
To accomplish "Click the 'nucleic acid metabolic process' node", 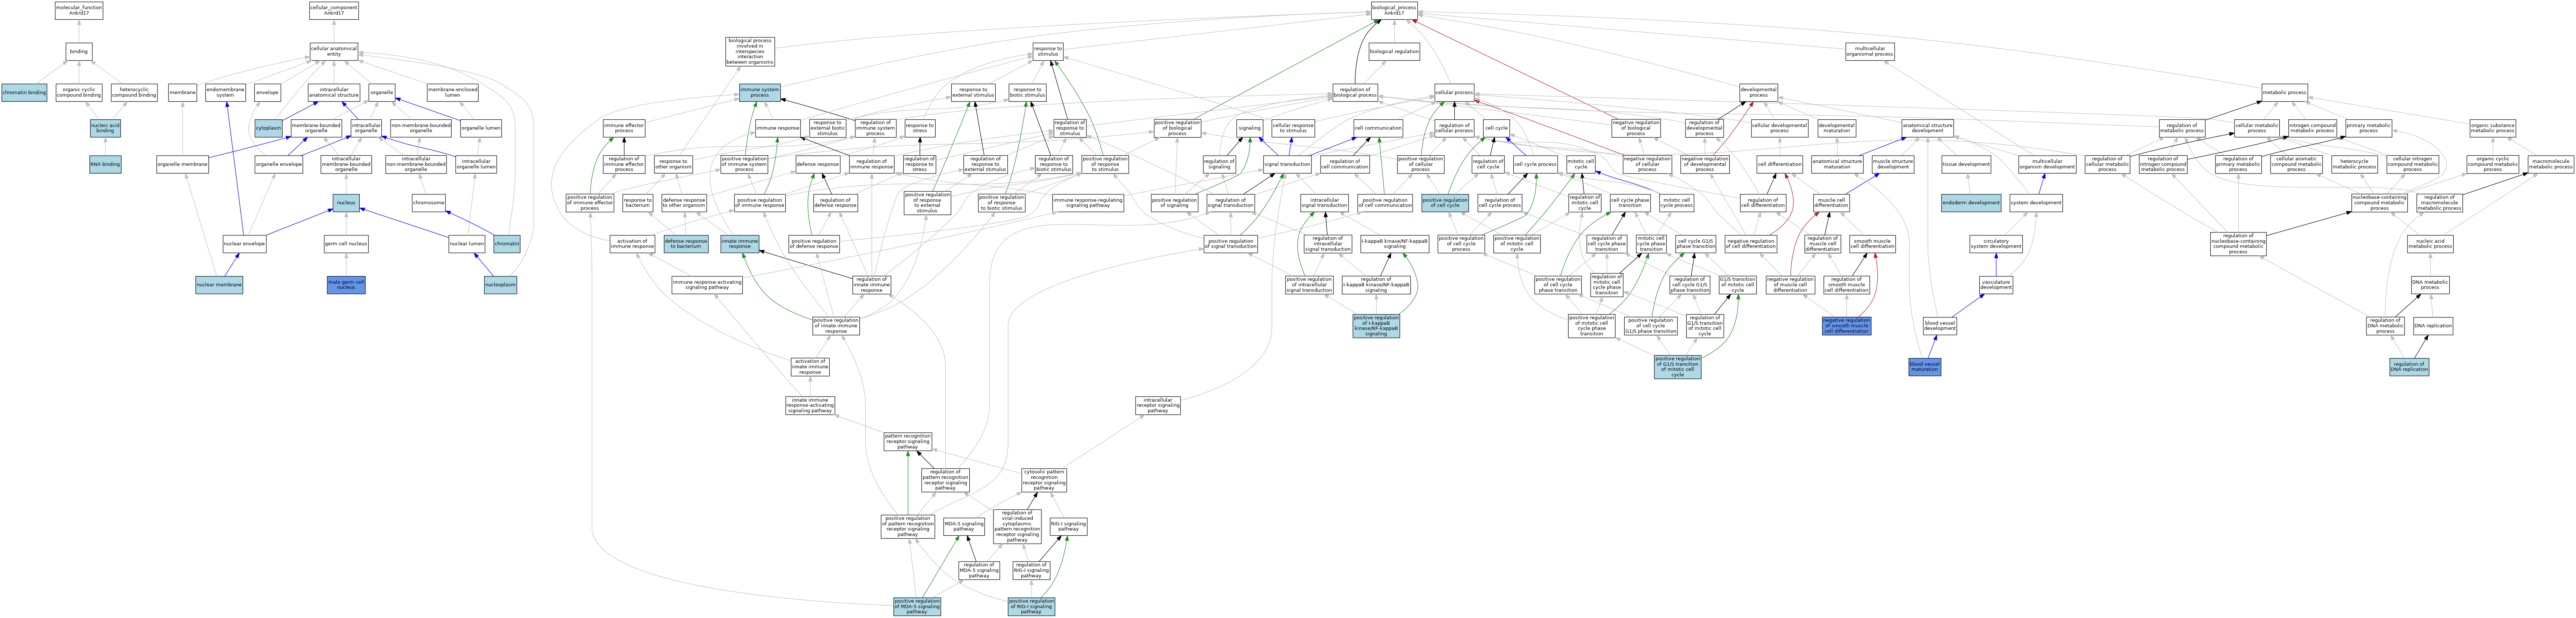I will (2430, 244).
